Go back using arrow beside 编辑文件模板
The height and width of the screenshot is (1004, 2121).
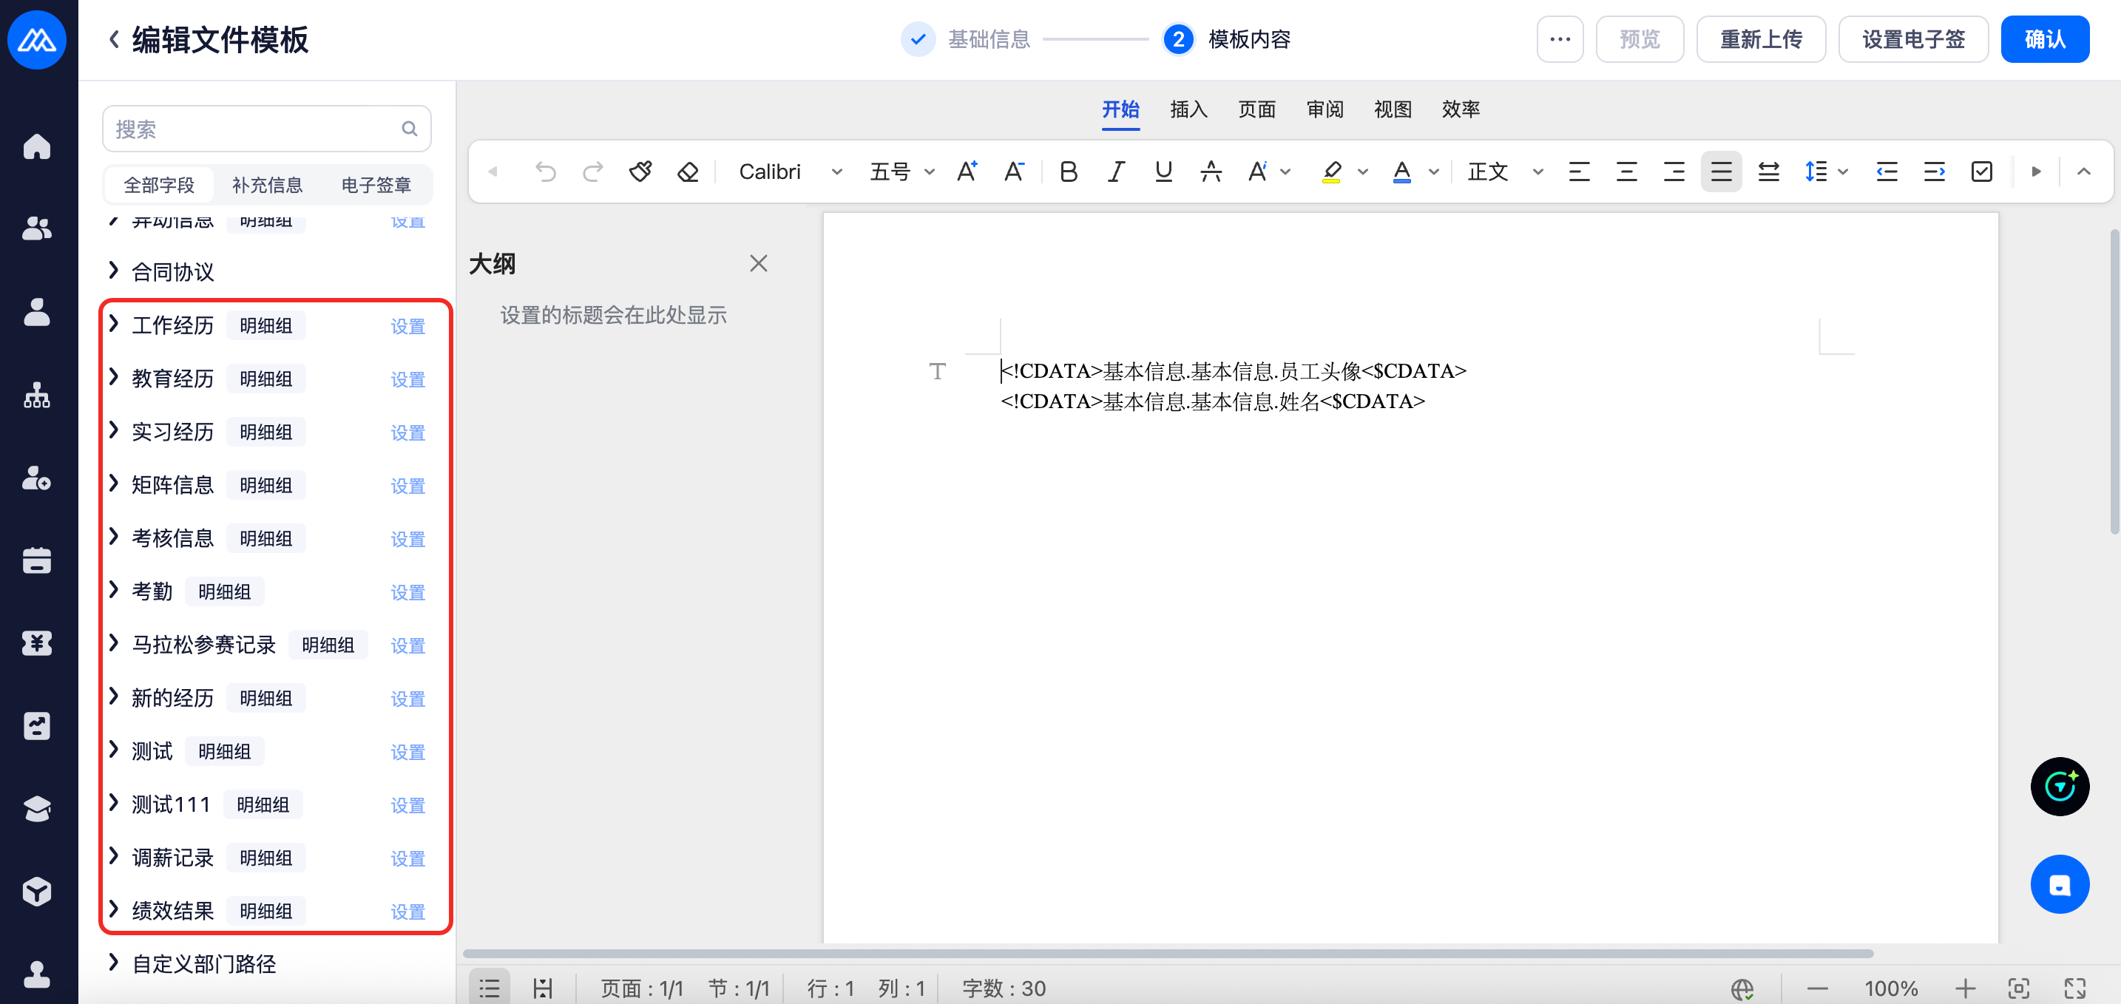(115, 38)
